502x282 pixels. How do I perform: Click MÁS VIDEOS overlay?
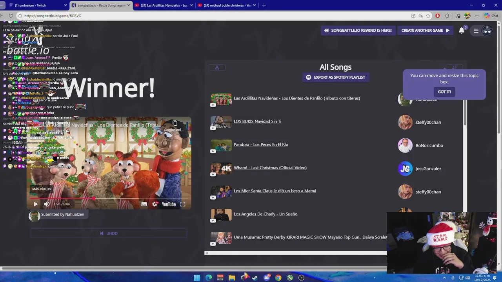[41, 189]
